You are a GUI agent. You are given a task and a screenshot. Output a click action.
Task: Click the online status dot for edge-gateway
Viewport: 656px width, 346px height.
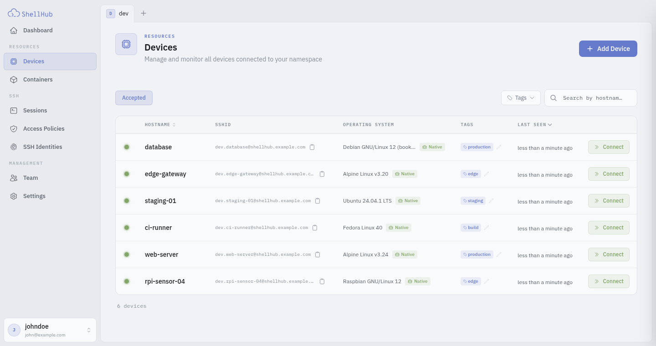tap(127, 174)
